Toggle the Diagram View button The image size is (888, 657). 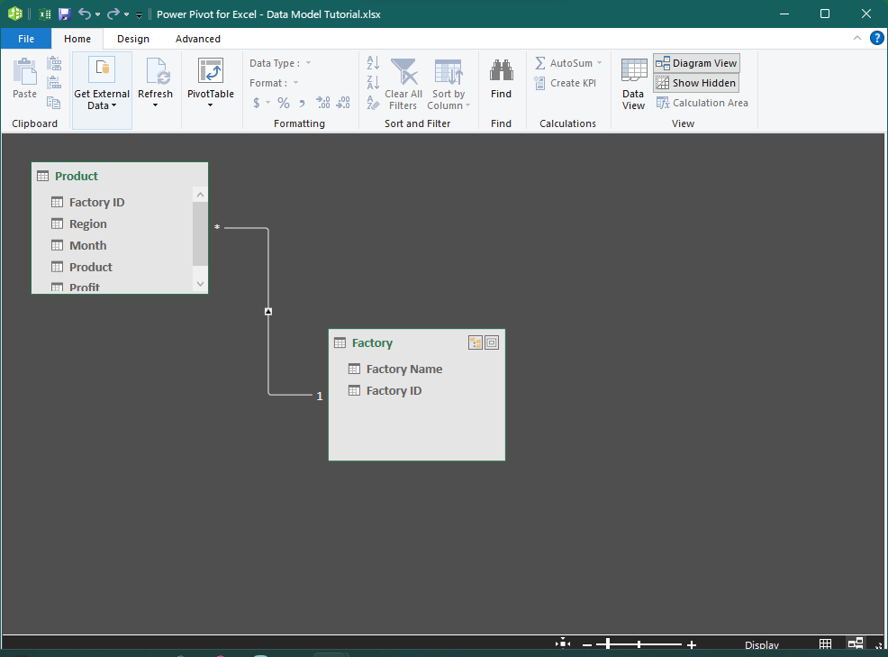tap(696, 63)
